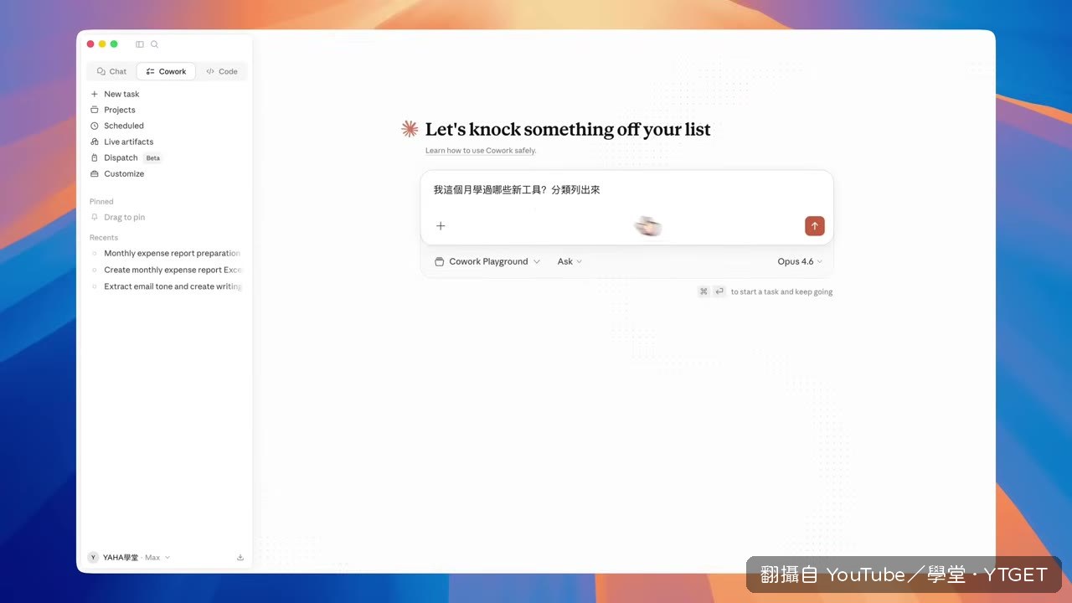The image size is (1072, 603).
Task: Switch to the Chat tab
Action: coord(111,71)
